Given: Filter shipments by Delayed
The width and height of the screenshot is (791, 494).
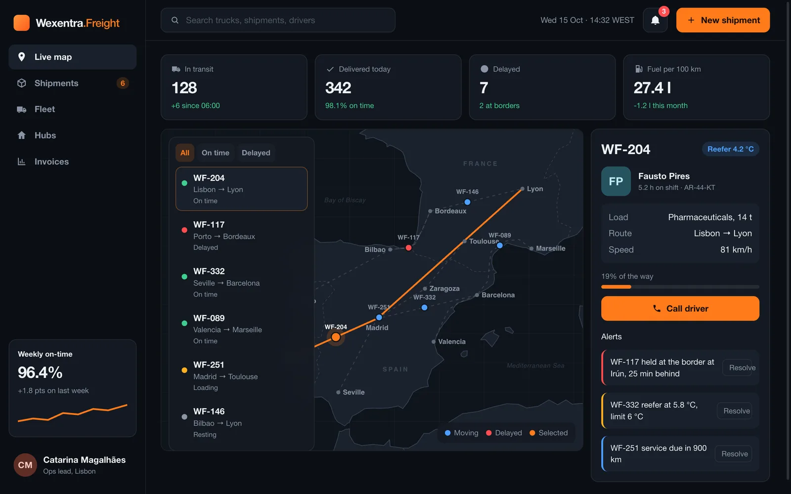Looking at the screenshot, I should [256, 153].
